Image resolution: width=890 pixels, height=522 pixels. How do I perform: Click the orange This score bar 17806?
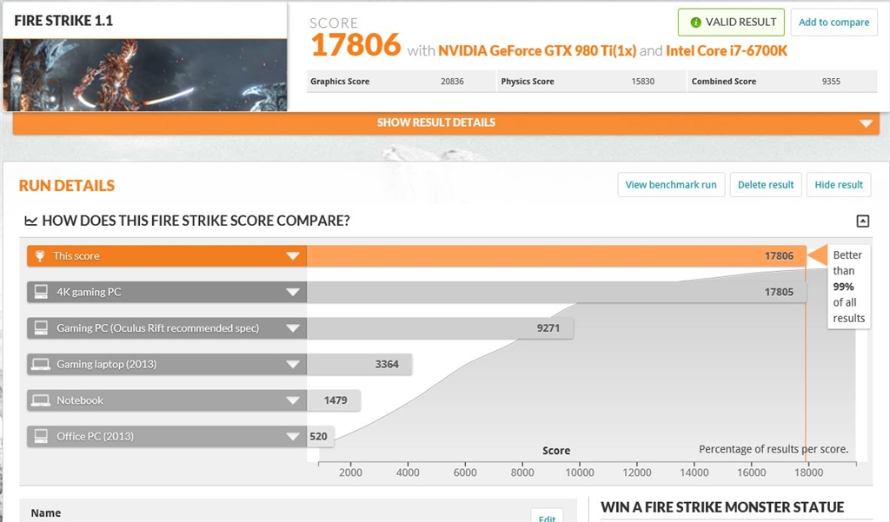pos(556,256)
